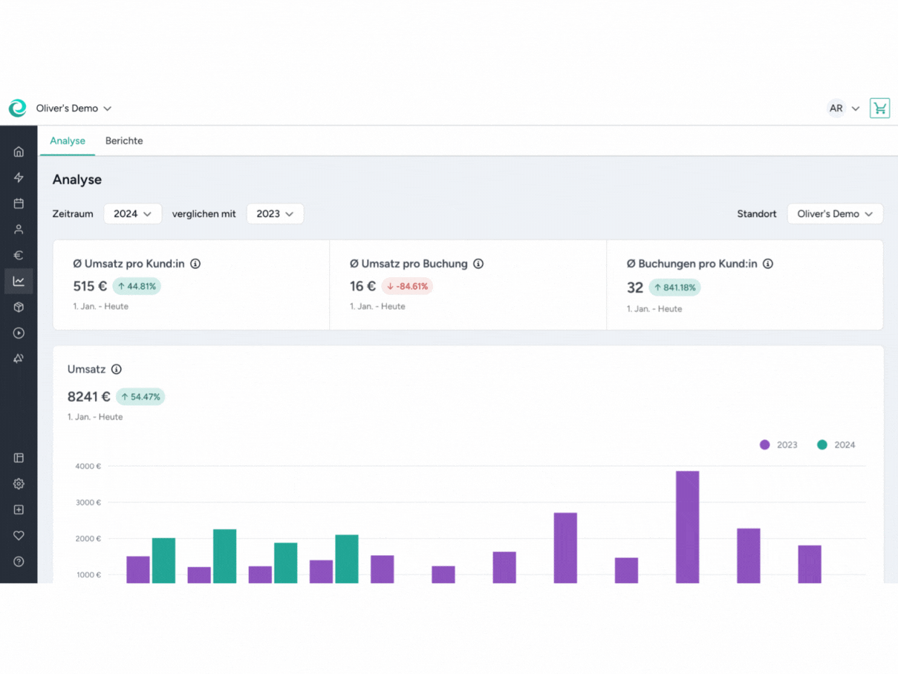
Task: Expand the Zeitraum 2024 dropdown
Action: point(132,214)
